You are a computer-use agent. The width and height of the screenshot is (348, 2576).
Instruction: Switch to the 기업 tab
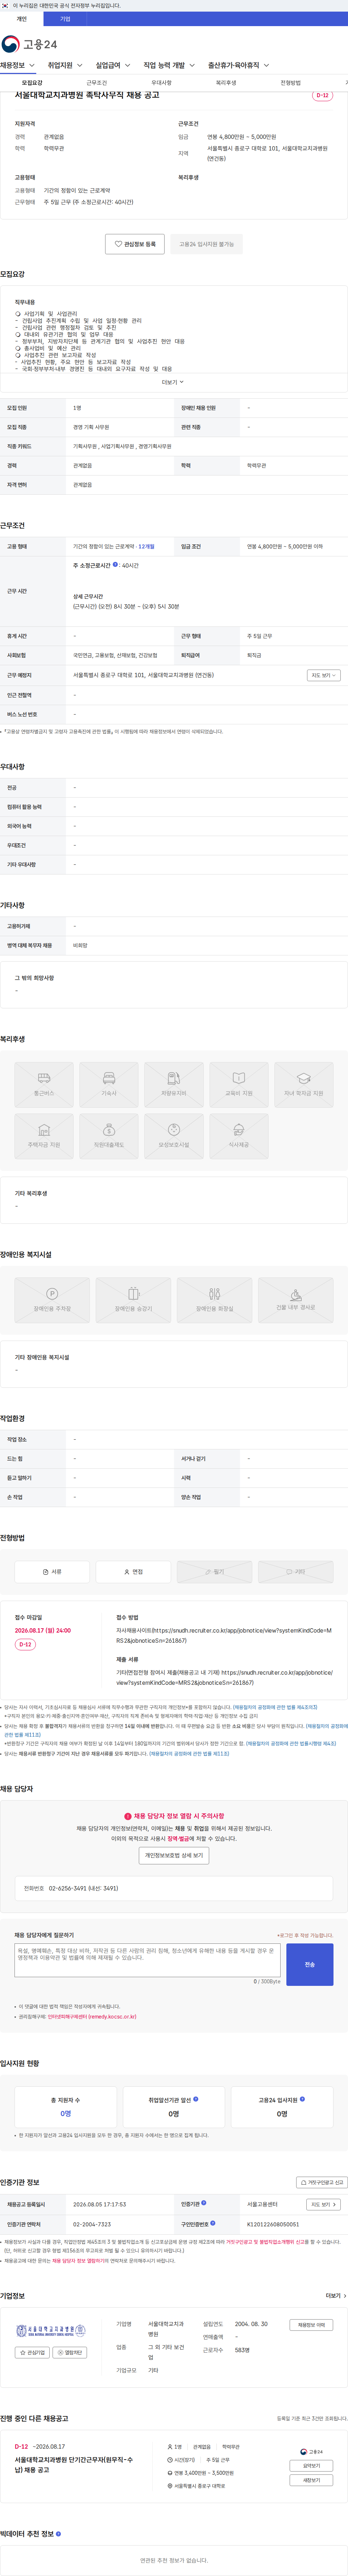click(65, 19)
